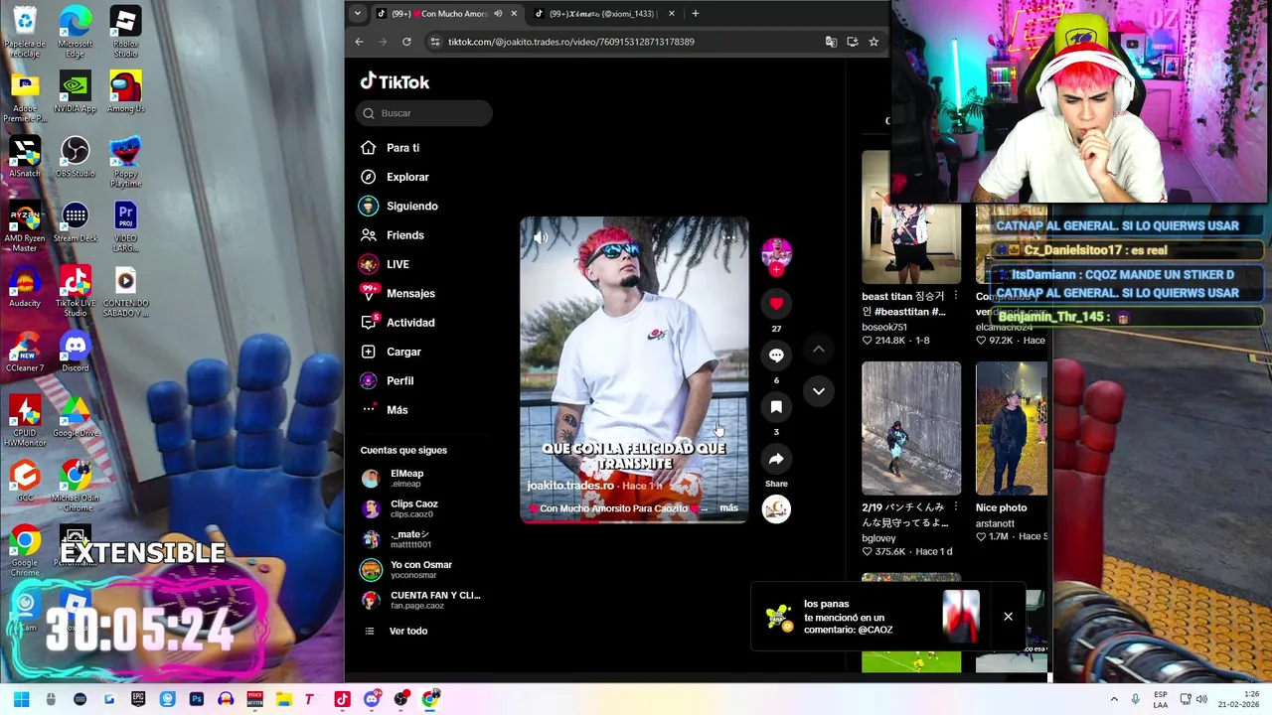Select the Roblox Studio desktop shortcut

(125, 32)
